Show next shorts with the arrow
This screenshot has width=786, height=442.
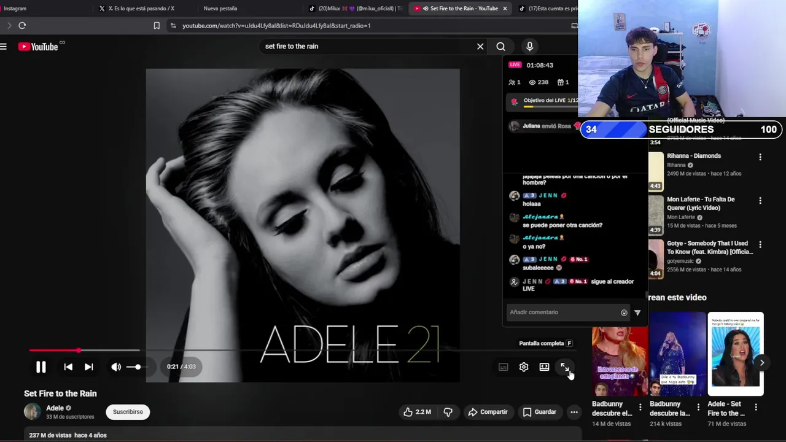[x=761, y=363]
